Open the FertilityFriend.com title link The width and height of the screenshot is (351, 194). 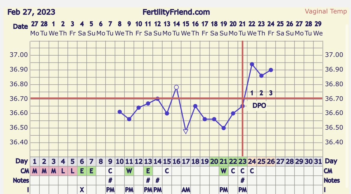pyautogui.click(x=176, y=12)
